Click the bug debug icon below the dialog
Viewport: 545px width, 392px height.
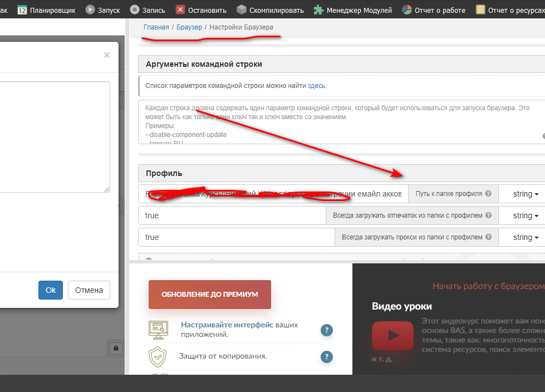pos(116,348)
